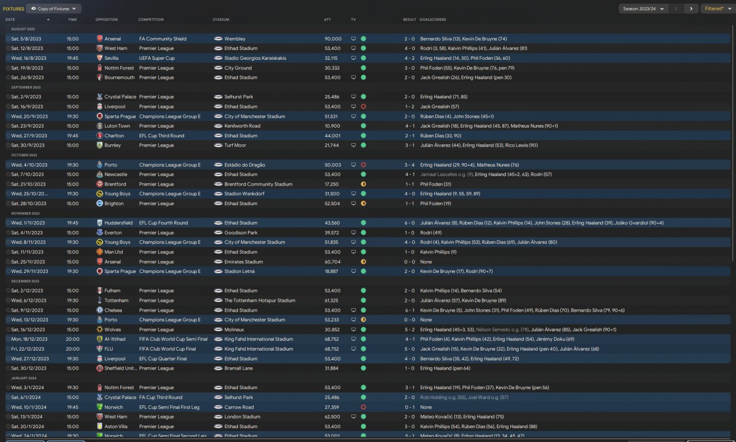Click the Brentford club badge
The width and height of the screenshot is (736, 442).
99,184
